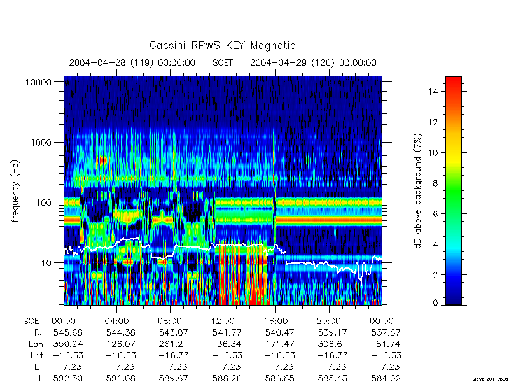Click the 'Lon' row label
Image resolution: width=509 pixels, height=382 pixels.
pyautogui.click(x=36, y=344)
